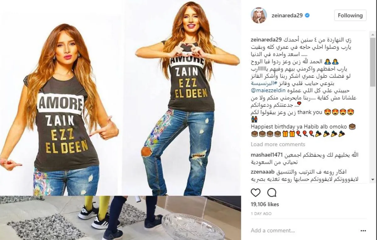Click the post photo collage
This screenshot has height=240, width=377.
point(121,120)
